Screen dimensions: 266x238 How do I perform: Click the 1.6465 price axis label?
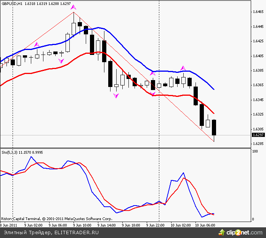pyautogui.click(x=258, y=12)
